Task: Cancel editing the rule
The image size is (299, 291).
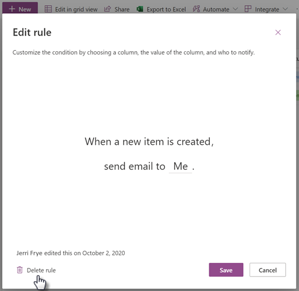Action: (x=267, y=270)
